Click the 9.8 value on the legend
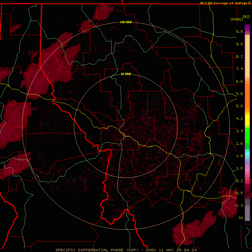252x252 pixels. [239, 31]
